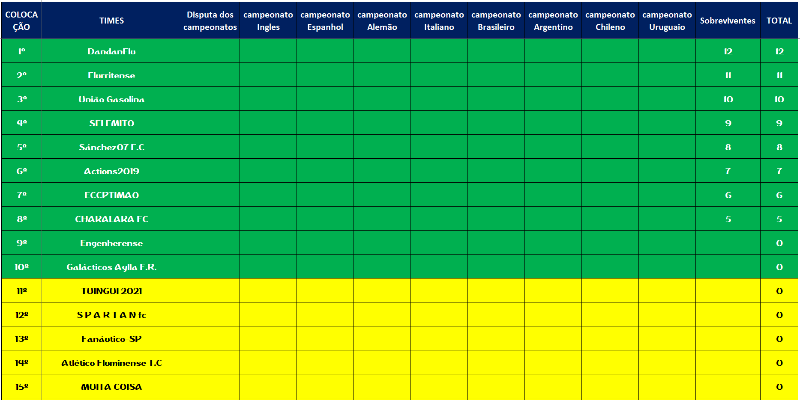Select the TOTAL column header
Screen dimensions: 800x400
click(779, 21)
